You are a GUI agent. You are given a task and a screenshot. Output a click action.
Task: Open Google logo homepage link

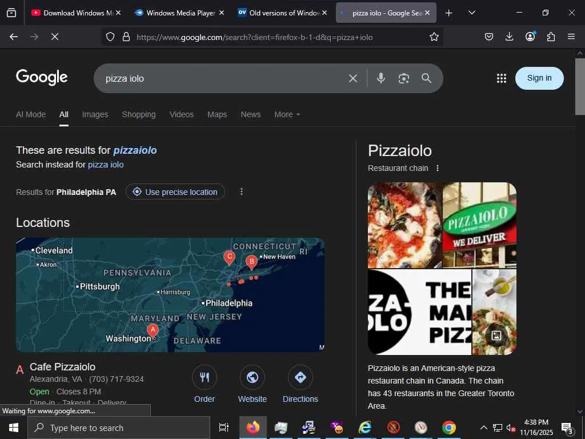click(x=42, y=77)
